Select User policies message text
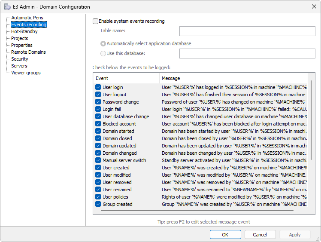This screenshot has height=242, width=321. (234, 197)
